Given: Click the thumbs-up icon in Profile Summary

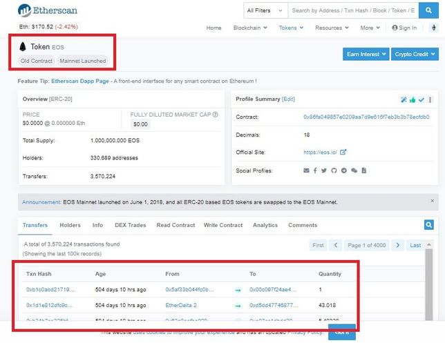Looking at the screenshot, I should pos(413,99).
